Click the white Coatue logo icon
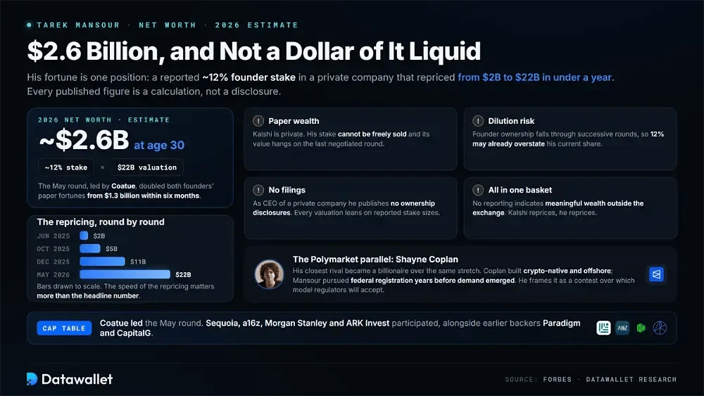The width and height of the screenshot is (704, 396). coord(603,328)
